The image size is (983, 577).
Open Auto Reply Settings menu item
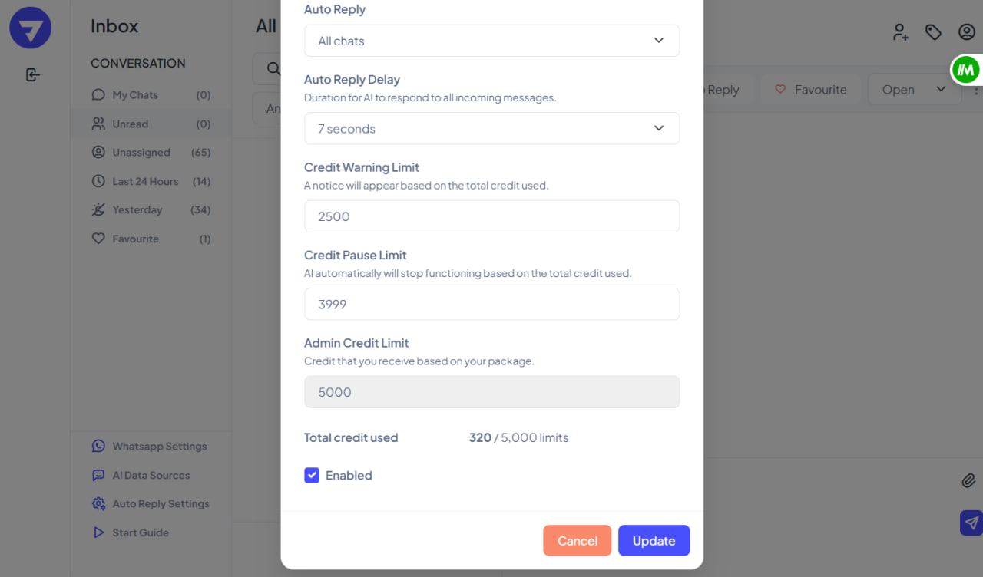click(161, 504)
